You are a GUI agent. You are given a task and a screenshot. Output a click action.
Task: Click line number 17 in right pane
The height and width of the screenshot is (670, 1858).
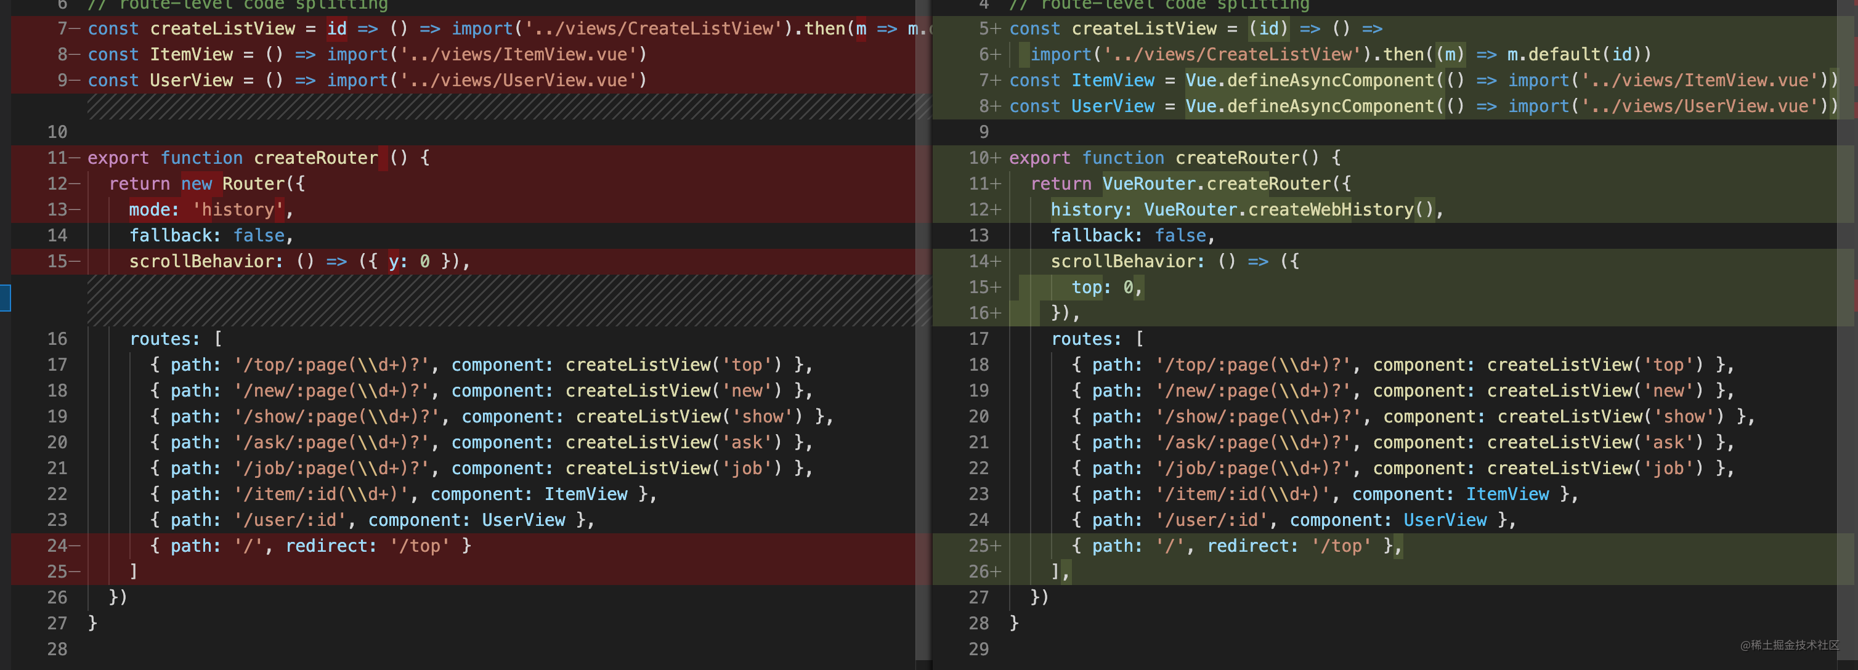tap(978, 339)
